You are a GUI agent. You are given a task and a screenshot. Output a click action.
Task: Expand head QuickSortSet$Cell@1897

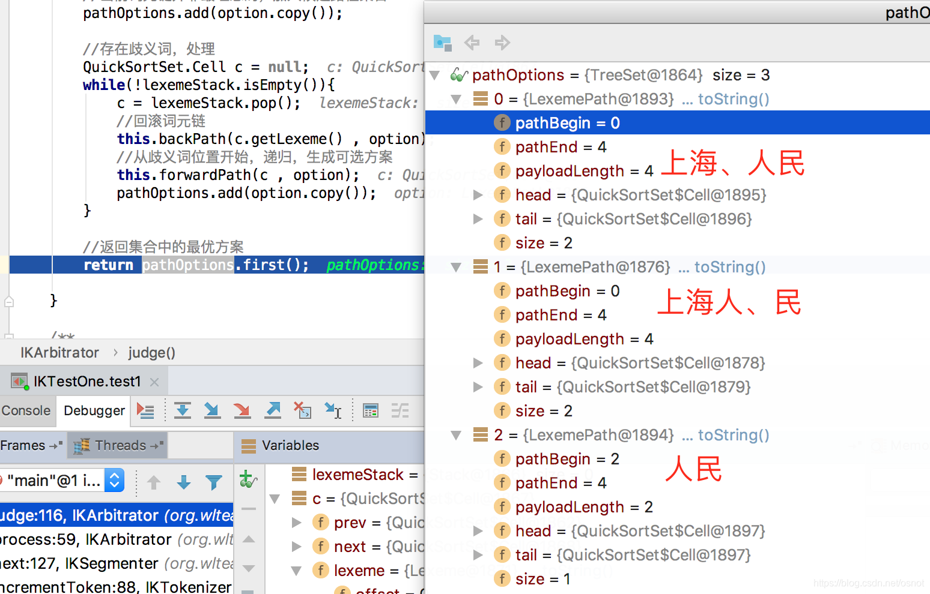[x=478, y=531]
